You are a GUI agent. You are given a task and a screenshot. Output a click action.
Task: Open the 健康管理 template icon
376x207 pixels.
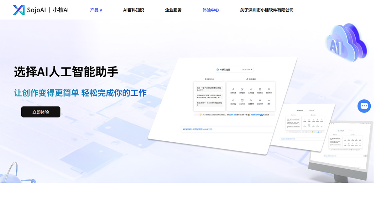click(251, 101)
